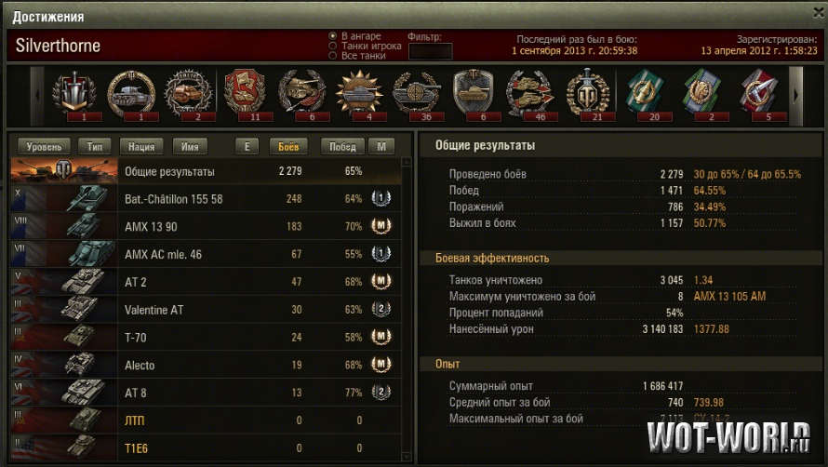
Task: Click the sunburst tank medal with count 4
Action: tap(360, 94)
